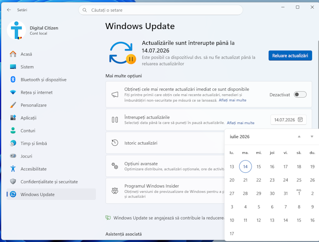Open Aflați mai multe link under Întrerupeți actualizările

point(240,123)
